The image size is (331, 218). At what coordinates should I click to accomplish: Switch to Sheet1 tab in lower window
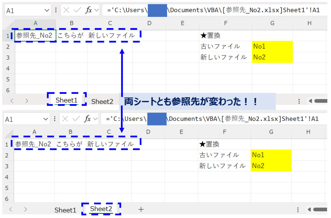[x=65, y=210]
